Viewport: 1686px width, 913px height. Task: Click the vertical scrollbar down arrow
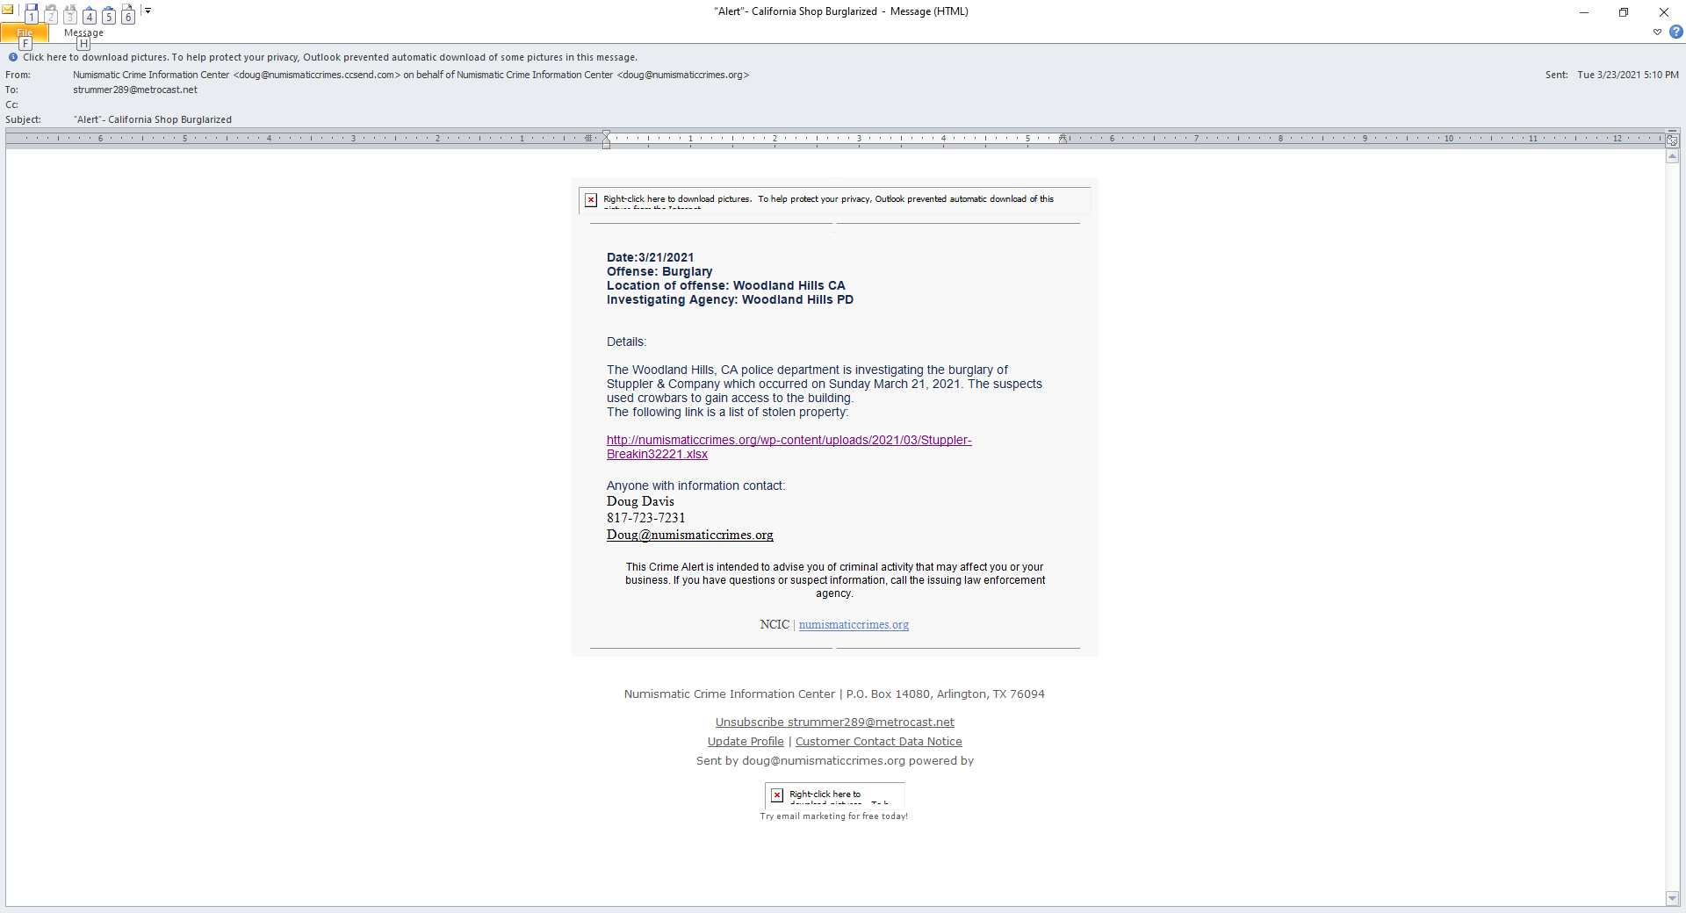1672,898
